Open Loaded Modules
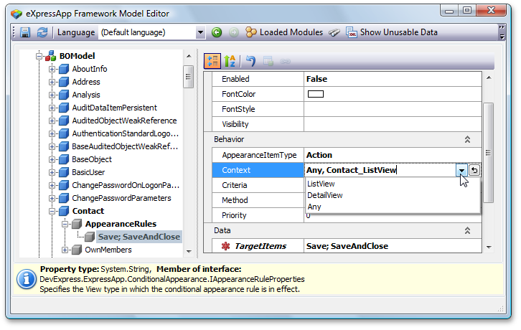Image resolution: width=521 pixels, height=330 pixels. tap(284, 32)
